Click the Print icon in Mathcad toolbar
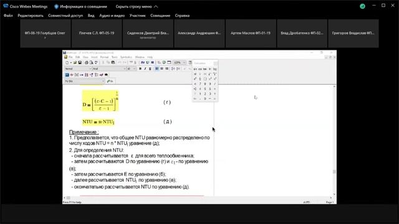 [x=87, y=62]
